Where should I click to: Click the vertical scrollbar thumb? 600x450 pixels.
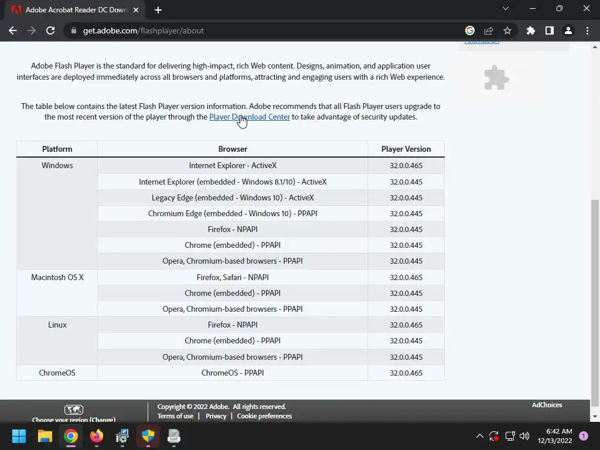(595, 303)
